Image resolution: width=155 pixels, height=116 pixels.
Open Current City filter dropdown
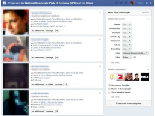(127, 37)
